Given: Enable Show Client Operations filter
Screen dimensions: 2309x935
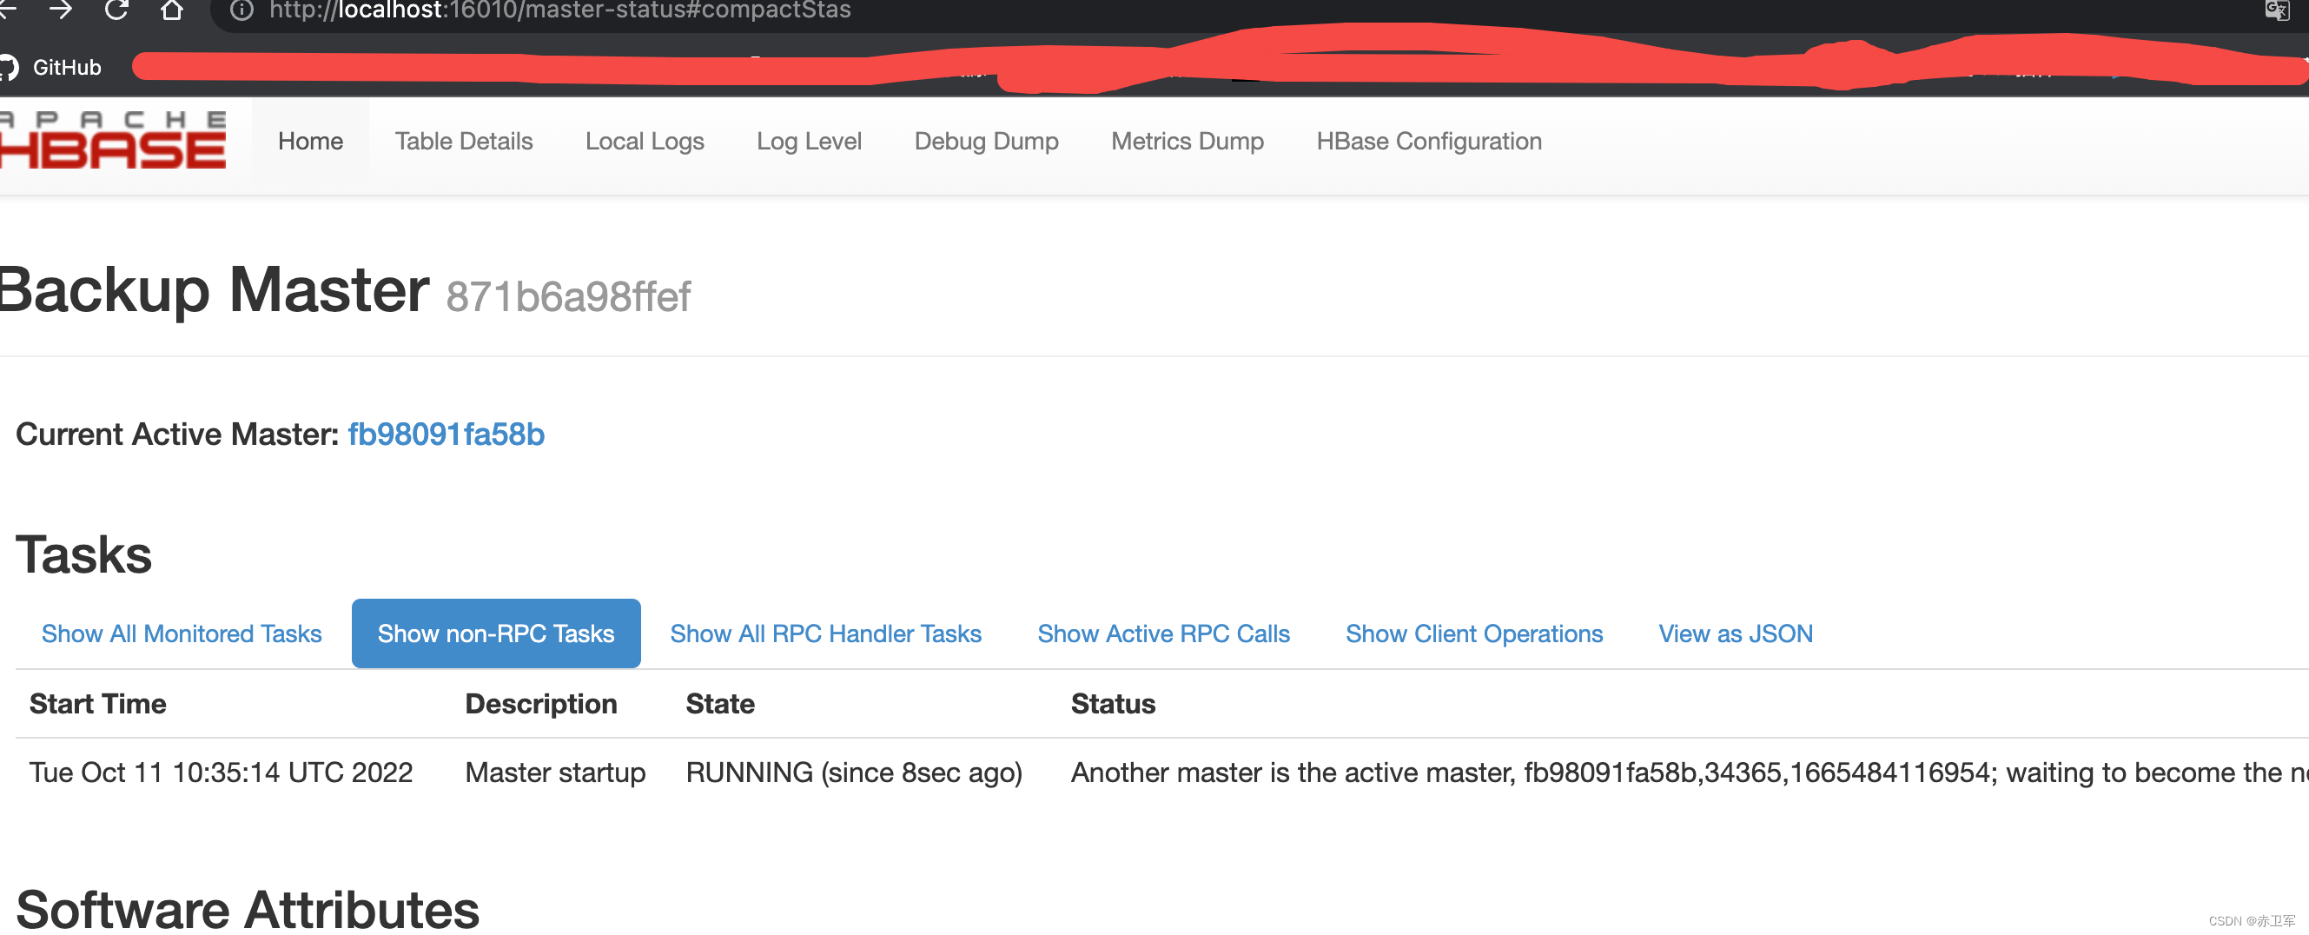Looking at the screenshot, I should point(1473,633).
